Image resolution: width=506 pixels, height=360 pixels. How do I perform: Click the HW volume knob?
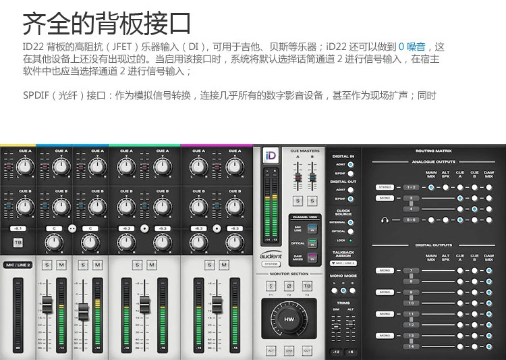289,319
